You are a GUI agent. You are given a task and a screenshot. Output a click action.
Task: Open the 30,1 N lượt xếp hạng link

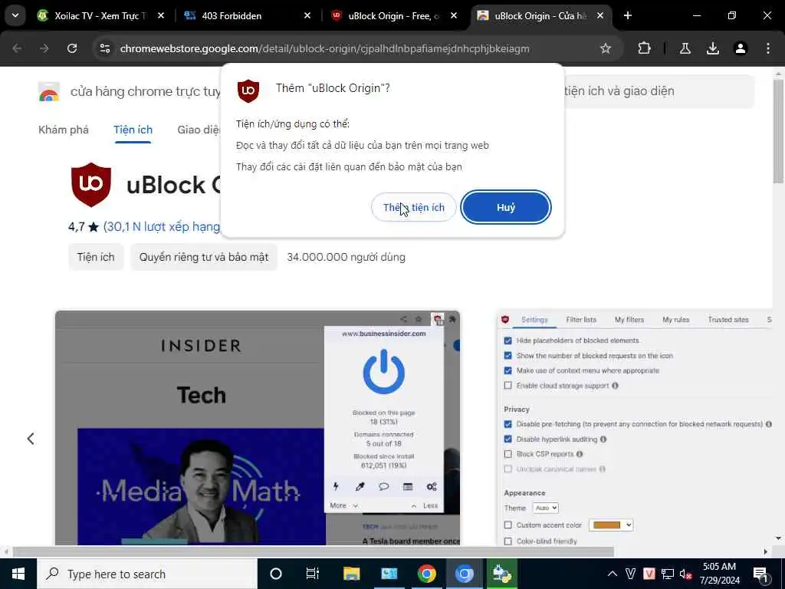point(162,227)
